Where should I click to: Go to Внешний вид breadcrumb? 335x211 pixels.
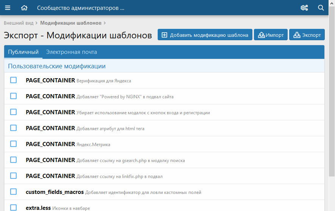coord(19,23)
